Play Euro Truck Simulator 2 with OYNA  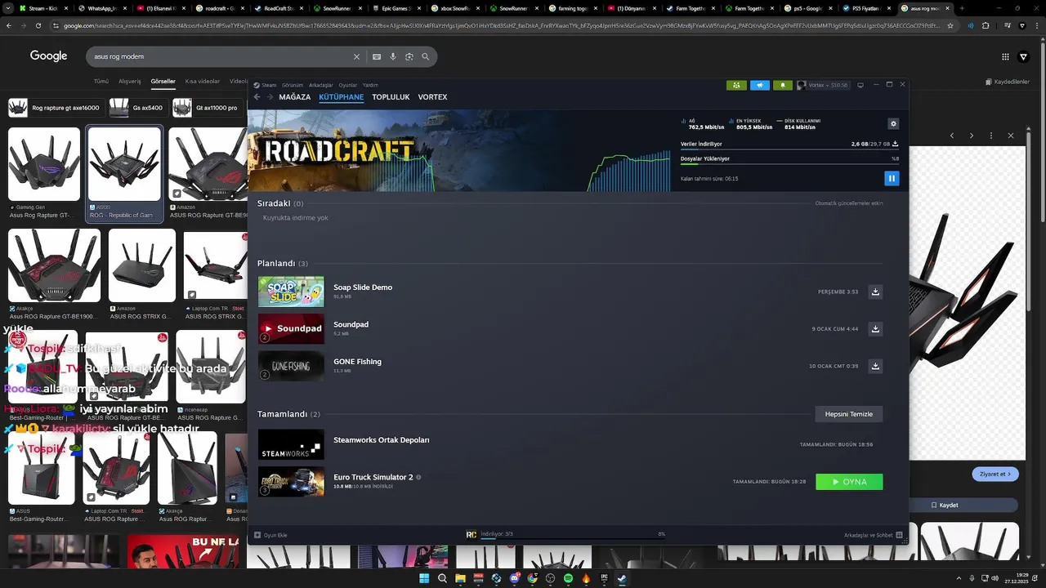click(849, 482)
